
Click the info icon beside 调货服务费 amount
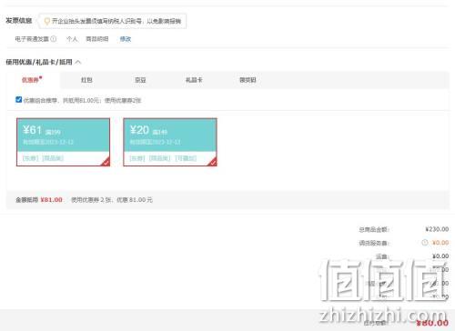pos(425,243)
